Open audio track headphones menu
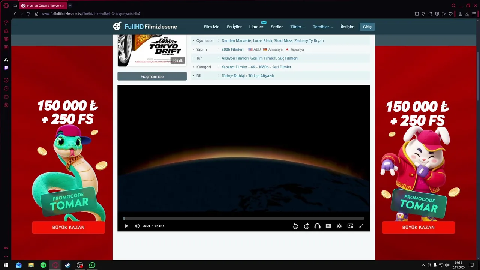The width and height of the screenshot is (480, 270). pos(317,226)
